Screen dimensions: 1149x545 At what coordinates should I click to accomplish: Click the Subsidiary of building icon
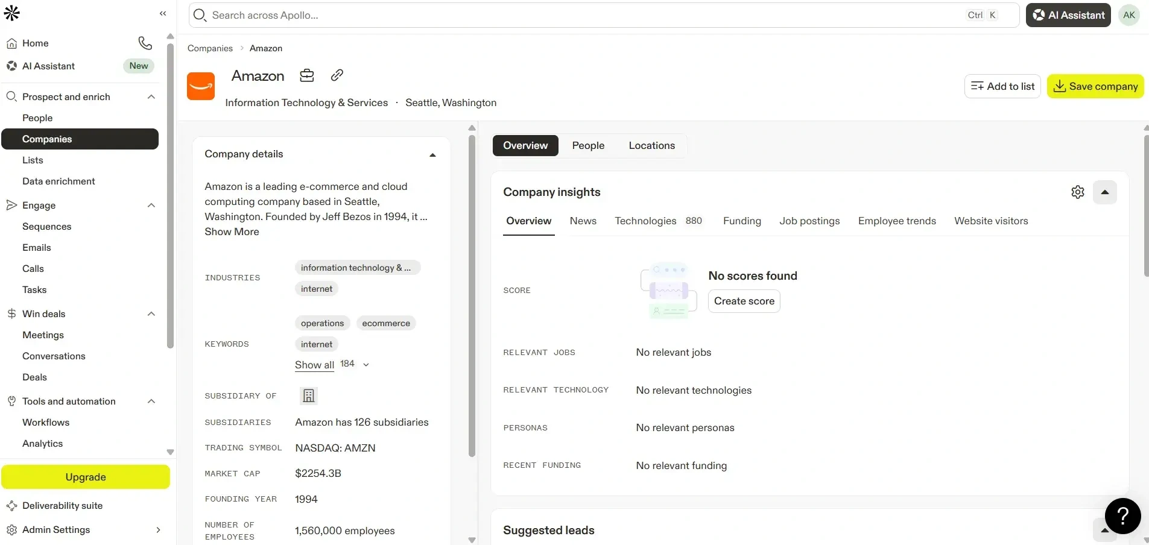click(308, 395)
